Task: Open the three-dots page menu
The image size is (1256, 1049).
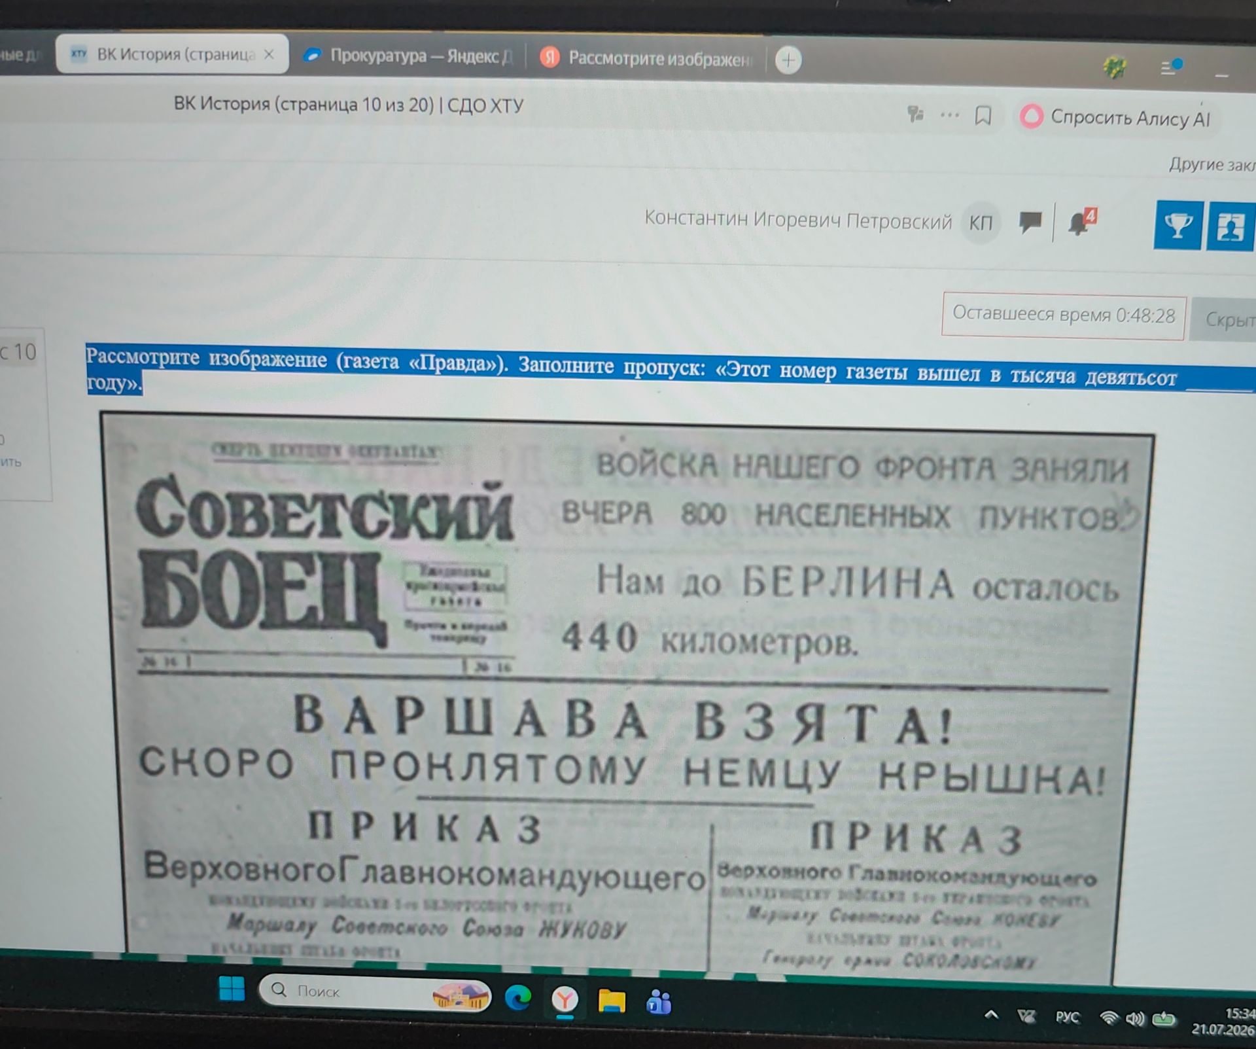Action: 949,116
